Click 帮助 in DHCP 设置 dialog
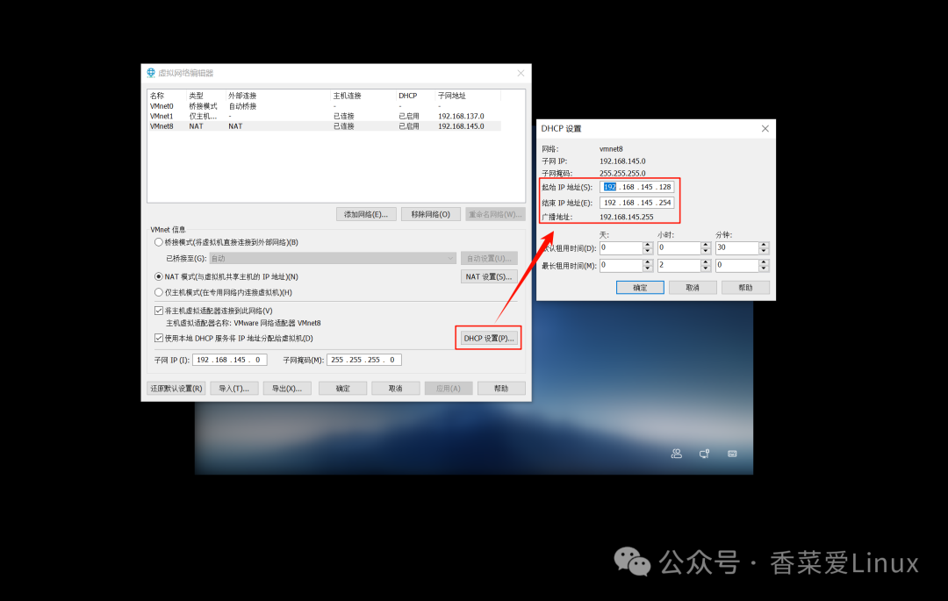Viewport: 948px width, 601px height. click(x=745, y=288)
